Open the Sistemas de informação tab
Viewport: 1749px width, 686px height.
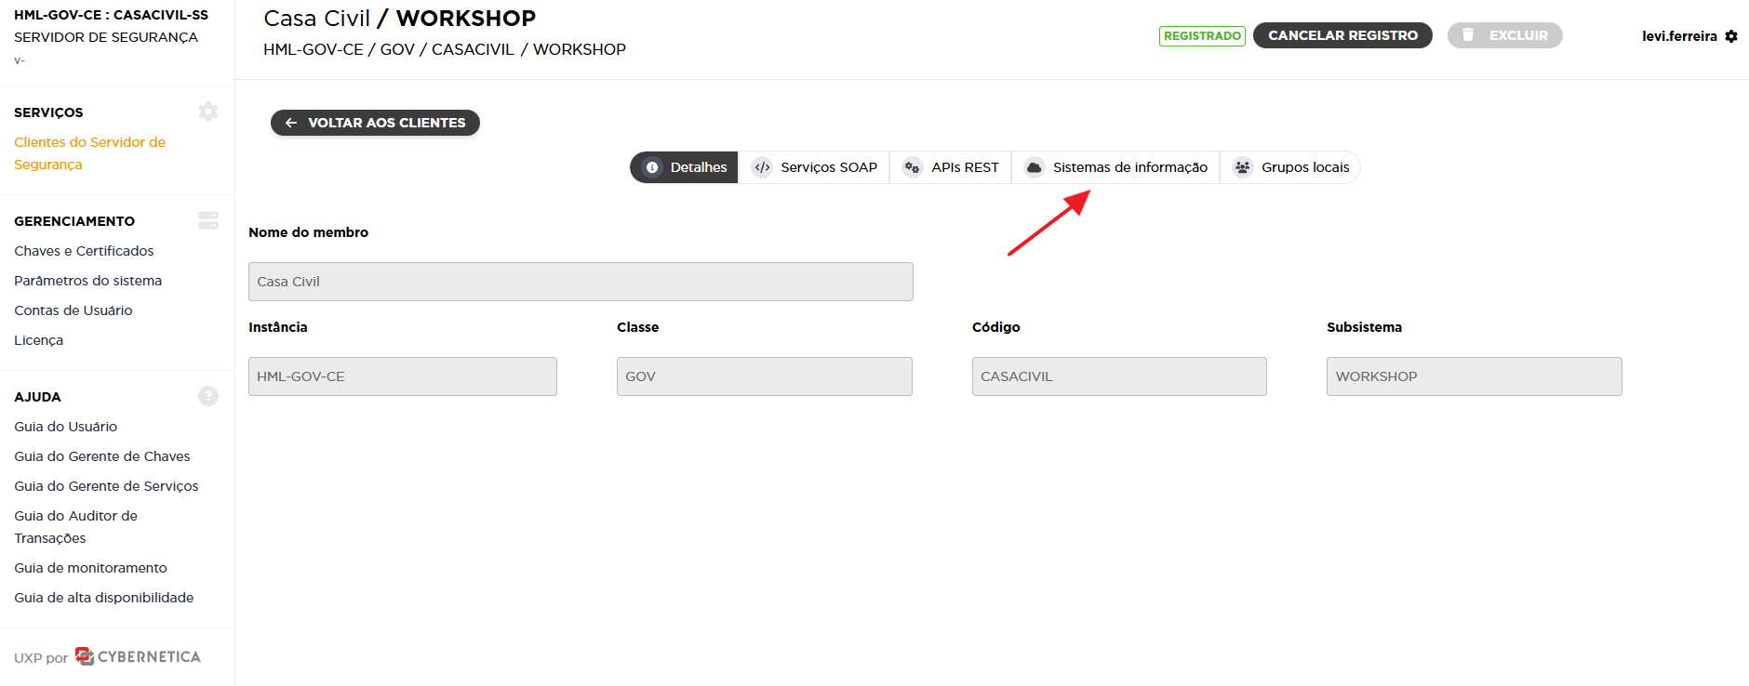coord(1128,167)
